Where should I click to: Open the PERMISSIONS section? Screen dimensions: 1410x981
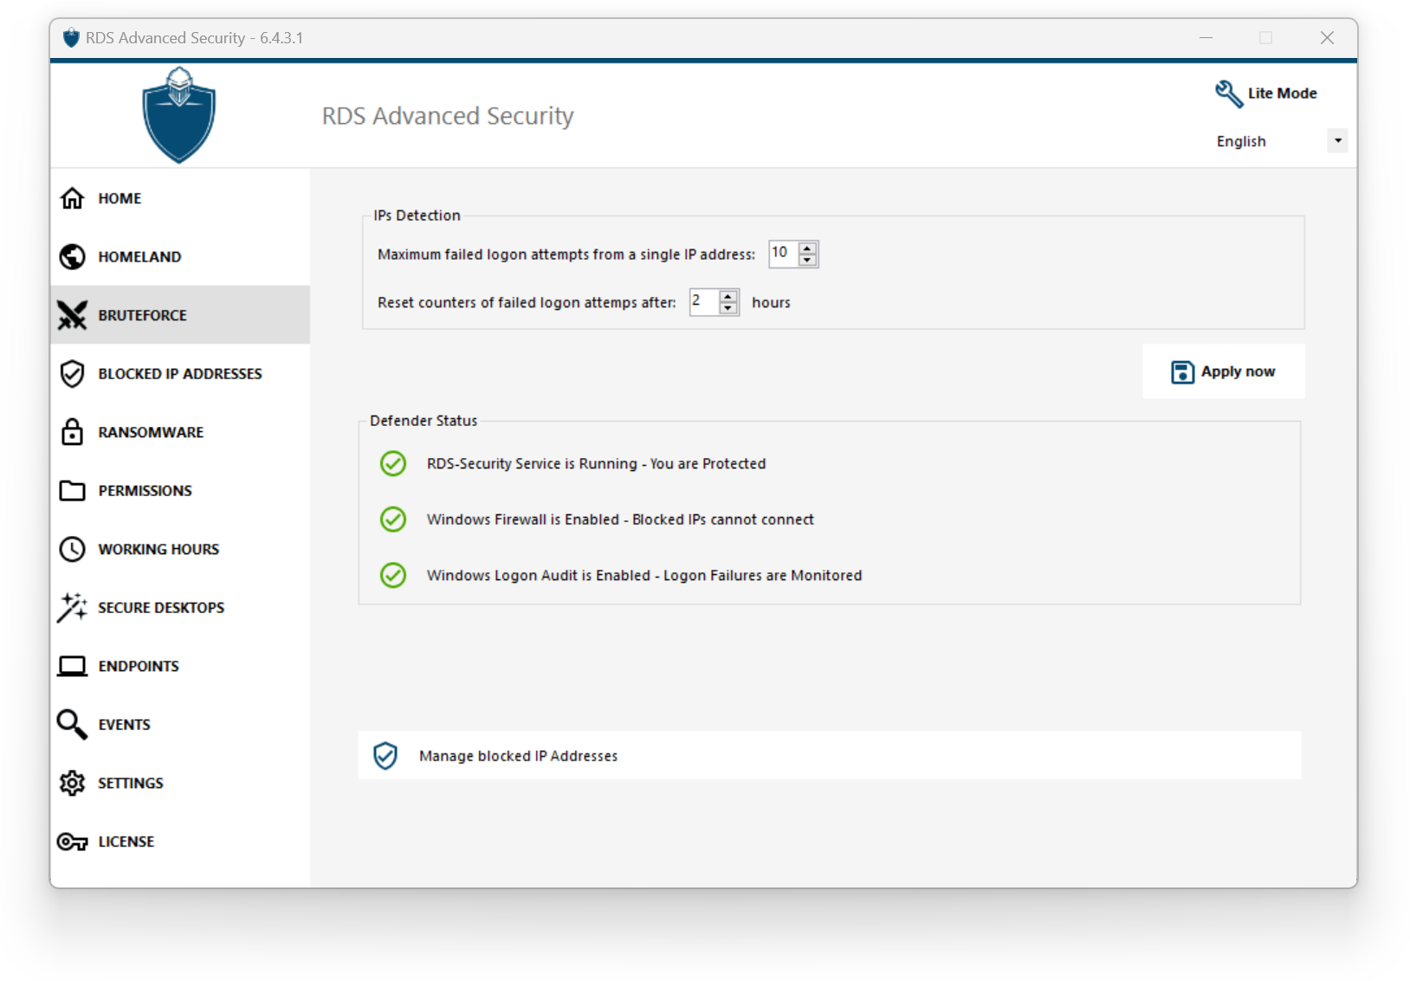(x=180, y=490)
